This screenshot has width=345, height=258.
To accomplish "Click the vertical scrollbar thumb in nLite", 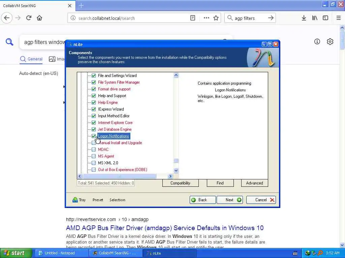I will pos(176,161).
